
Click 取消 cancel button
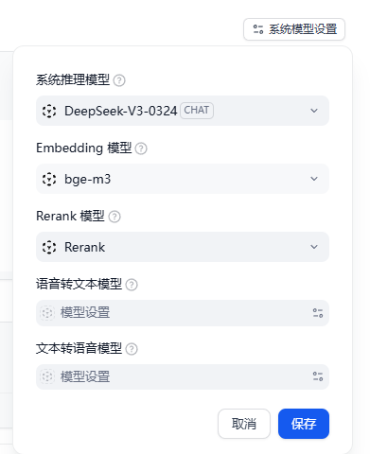point(244,424)
